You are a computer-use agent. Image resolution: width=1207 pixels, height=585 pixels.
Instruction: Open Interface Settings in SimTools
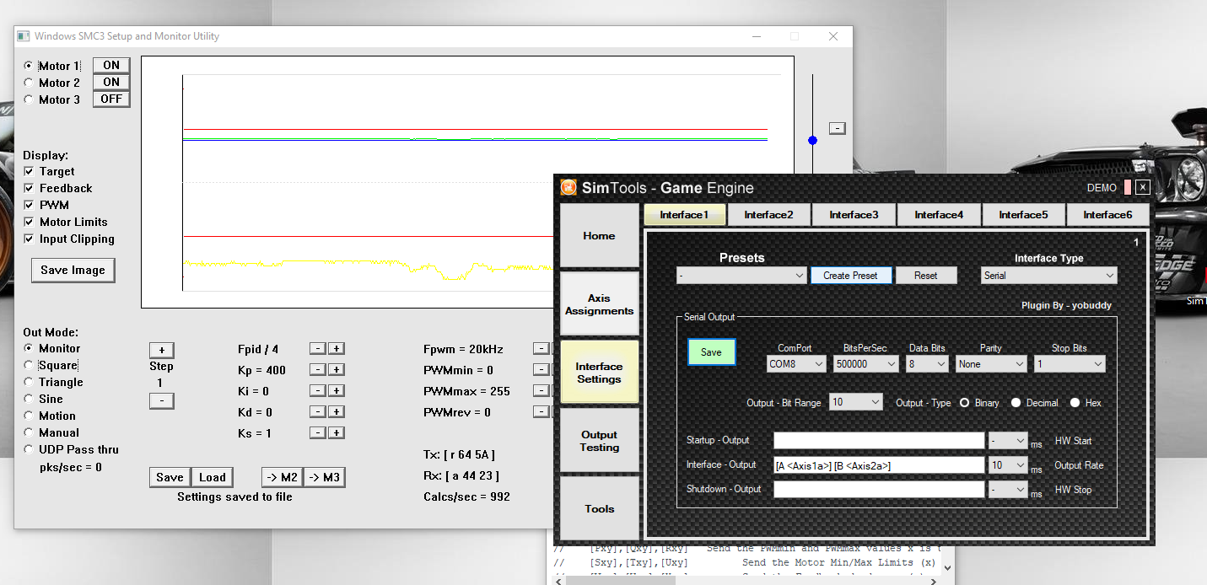point(599,373)
